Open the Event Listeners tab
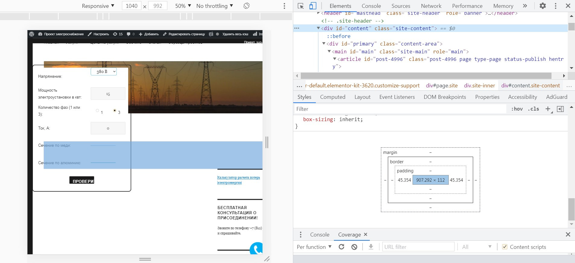575x263 pixels. click(397, 97)
